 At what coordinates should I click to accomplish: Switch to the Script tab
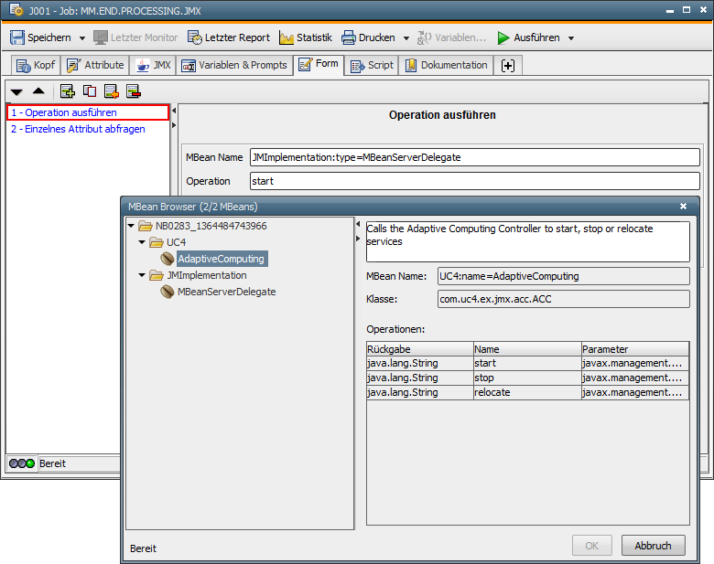pyautogui.click(x=372, y=65)
